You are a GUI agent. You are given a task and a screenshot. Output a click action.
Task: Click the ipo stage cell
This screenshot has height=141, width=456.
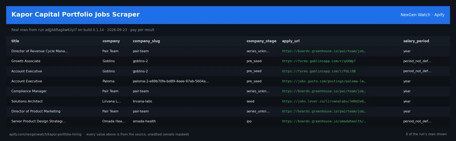249,121
